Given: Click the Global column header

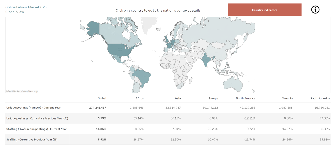Looking at the screenshot, I should point(102,98).
